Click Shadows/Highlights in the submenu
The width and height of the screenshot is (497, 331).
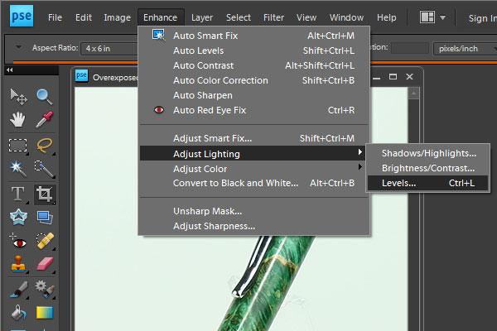[x=427, y=153]
